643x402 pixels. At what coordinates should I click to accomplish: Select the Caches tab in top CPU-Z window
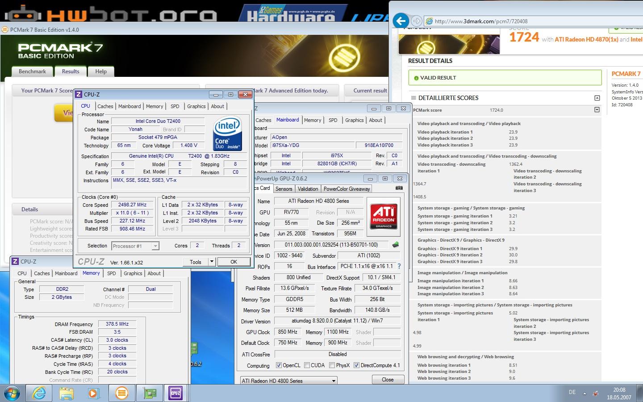[105, 106]
